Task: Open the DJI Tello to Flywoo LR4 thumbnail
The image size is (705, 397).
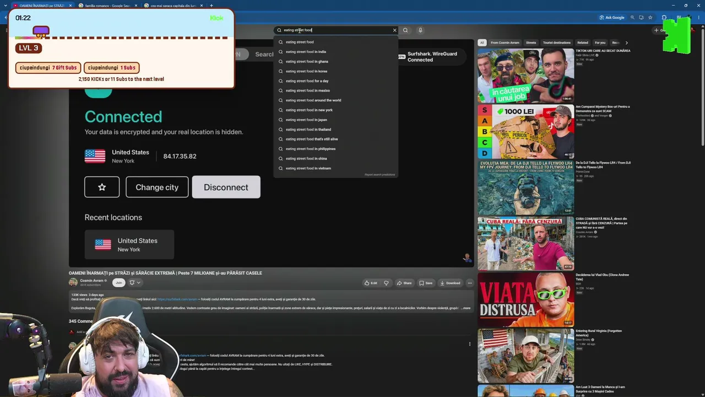Action: tap(525, 187)
